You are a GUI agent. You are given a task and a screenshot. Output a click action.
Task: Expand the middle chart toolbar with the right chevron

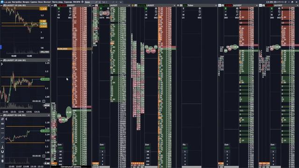click(x=2, y=64)
